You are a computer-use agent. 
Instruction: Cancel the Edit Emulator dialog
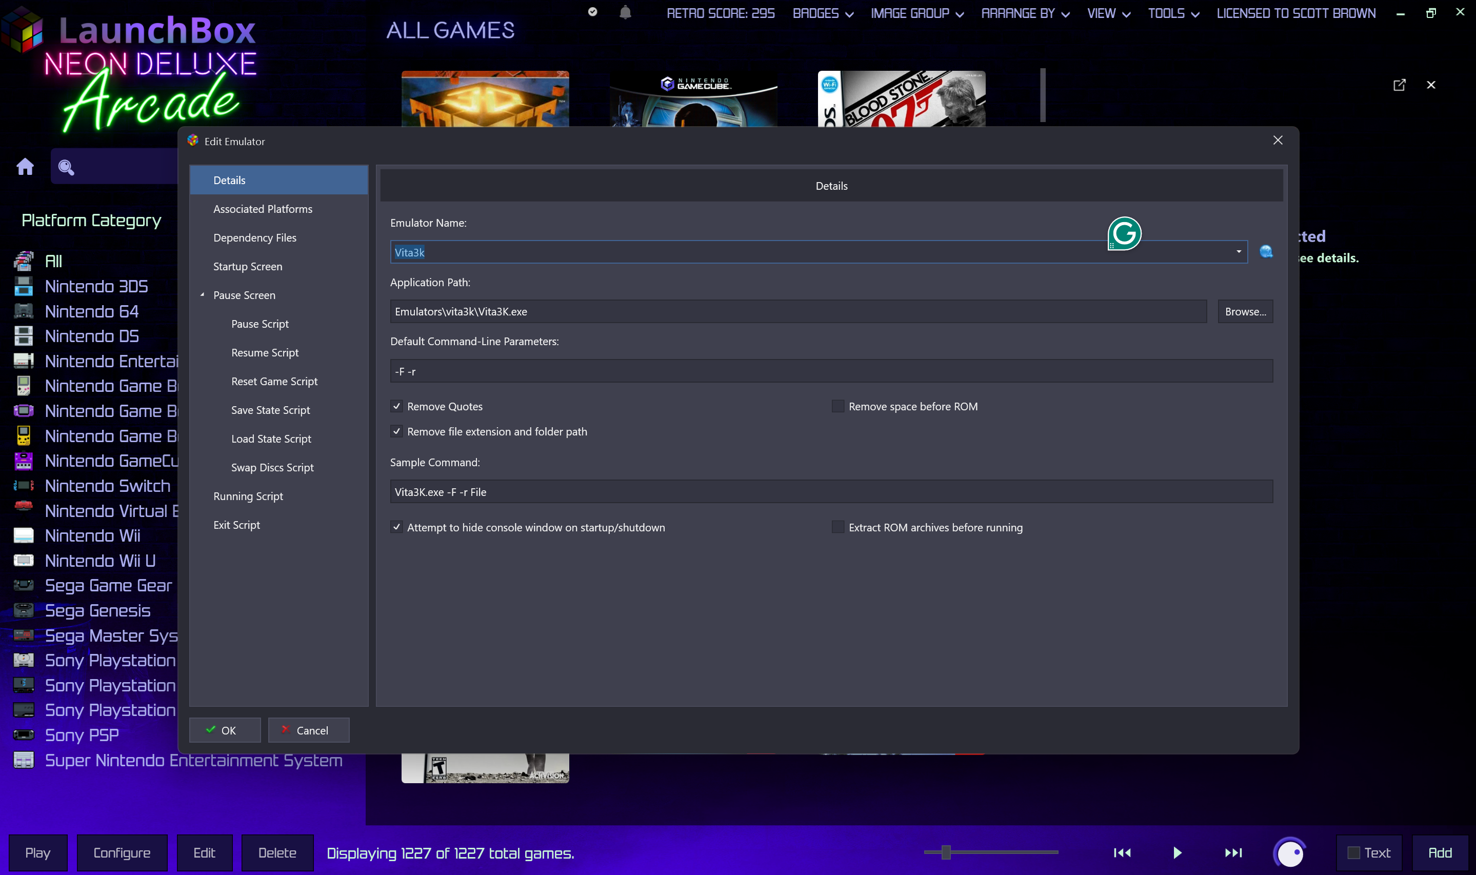coord(308,730)
